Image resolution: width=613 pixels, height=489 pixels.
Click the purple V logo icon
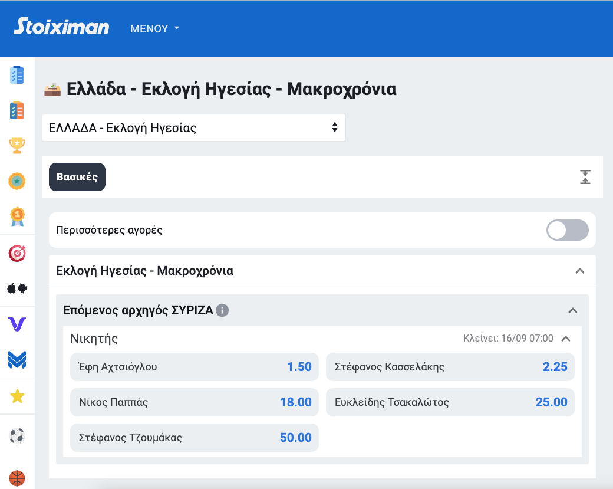pos(17,324)
